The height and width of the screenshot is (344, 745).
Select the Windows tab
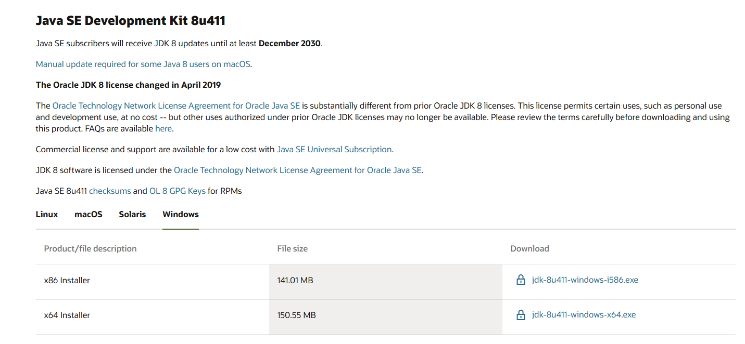[x=180, y=214]
